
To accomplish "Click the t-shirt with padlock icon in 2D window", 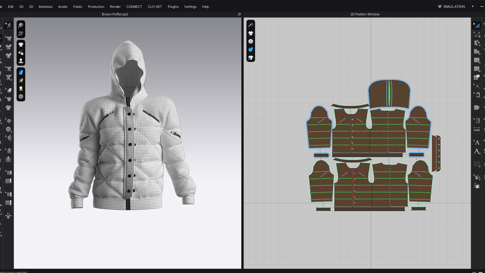I will pyautogui.click(x=251, y=58).
